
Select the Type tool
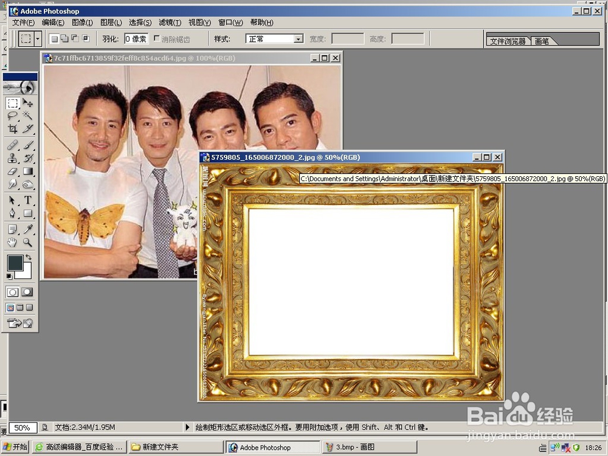pos(27,201)
